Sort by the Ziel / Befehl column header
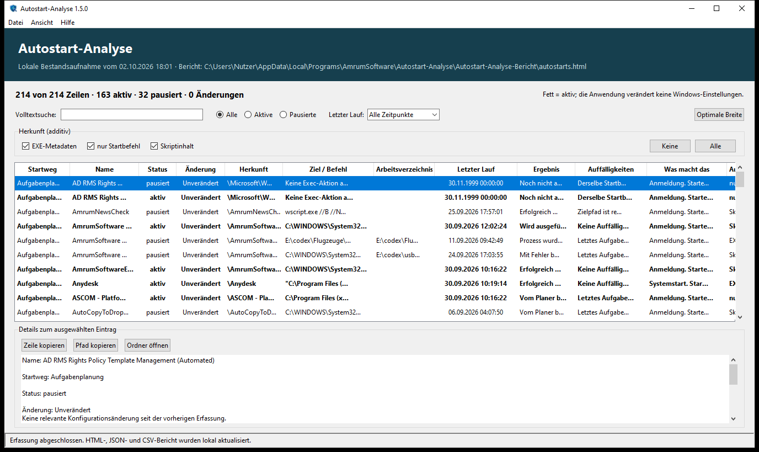 click(328, 169)
